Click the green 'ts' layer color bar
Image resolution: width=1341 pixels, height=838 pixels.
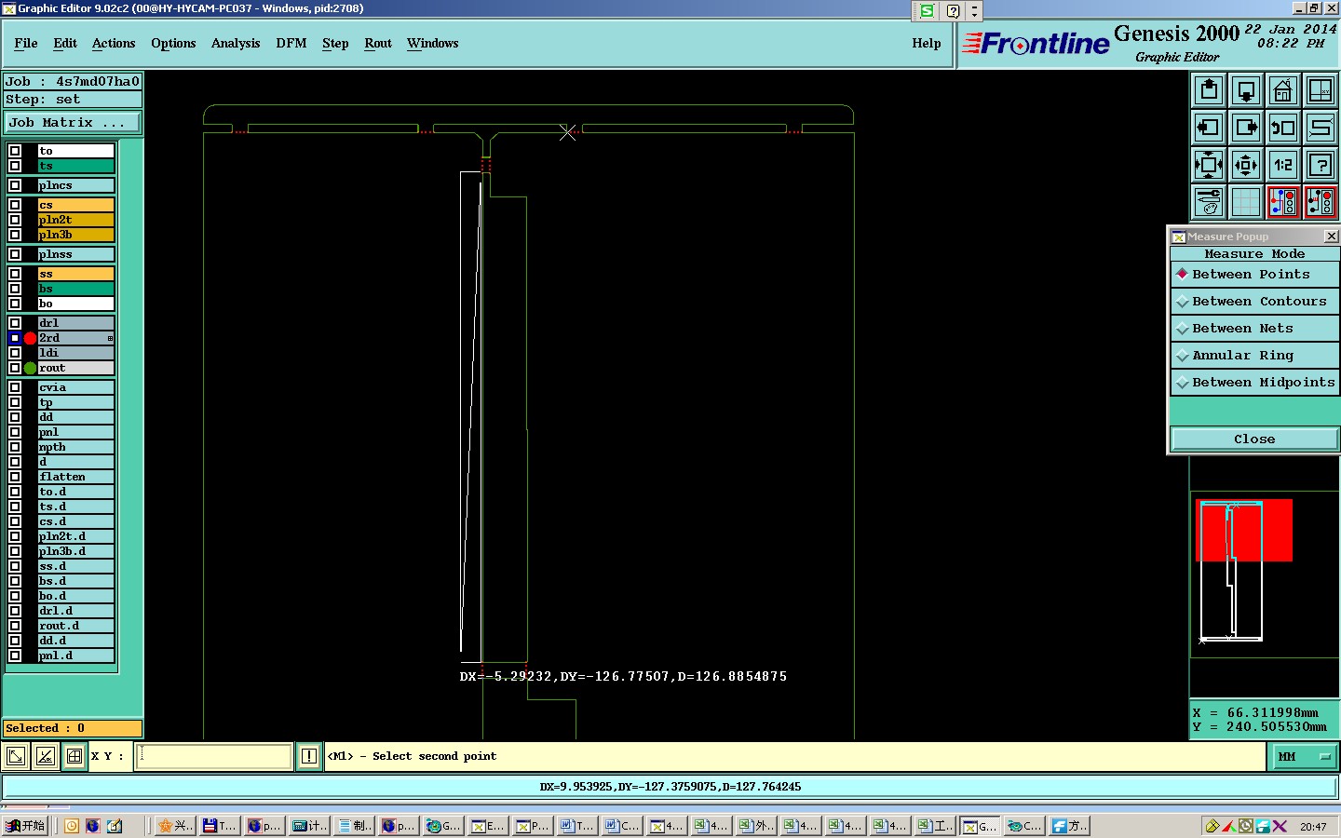[x=75, y=166]
